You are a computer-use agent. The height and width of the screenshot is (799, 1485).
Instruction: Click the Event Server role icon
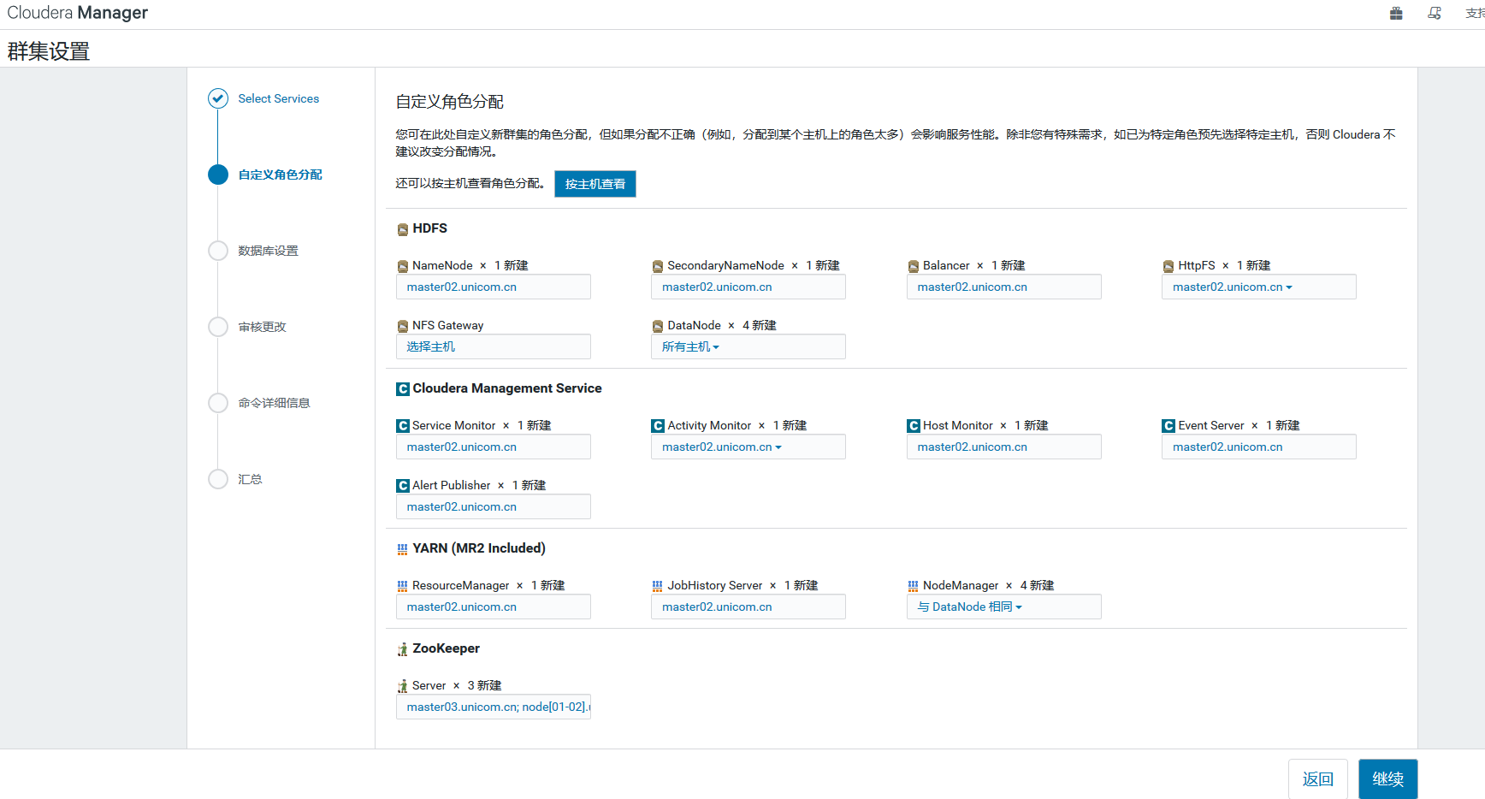[x=1168, y=426]
